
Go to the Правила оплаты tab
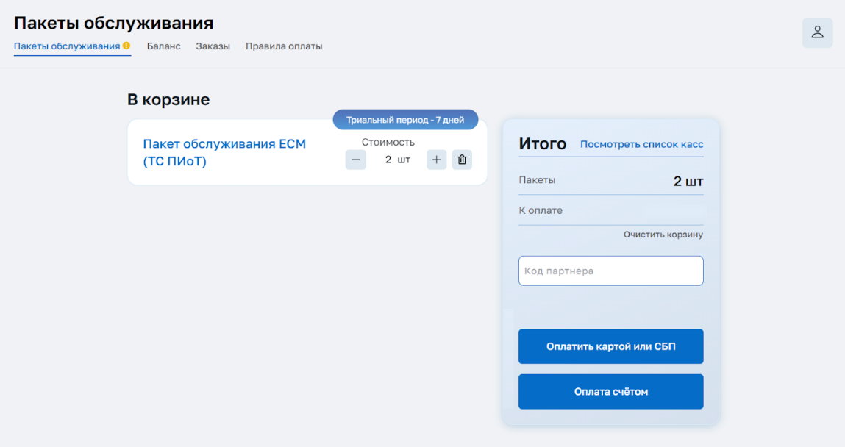[x=284, y=46]
